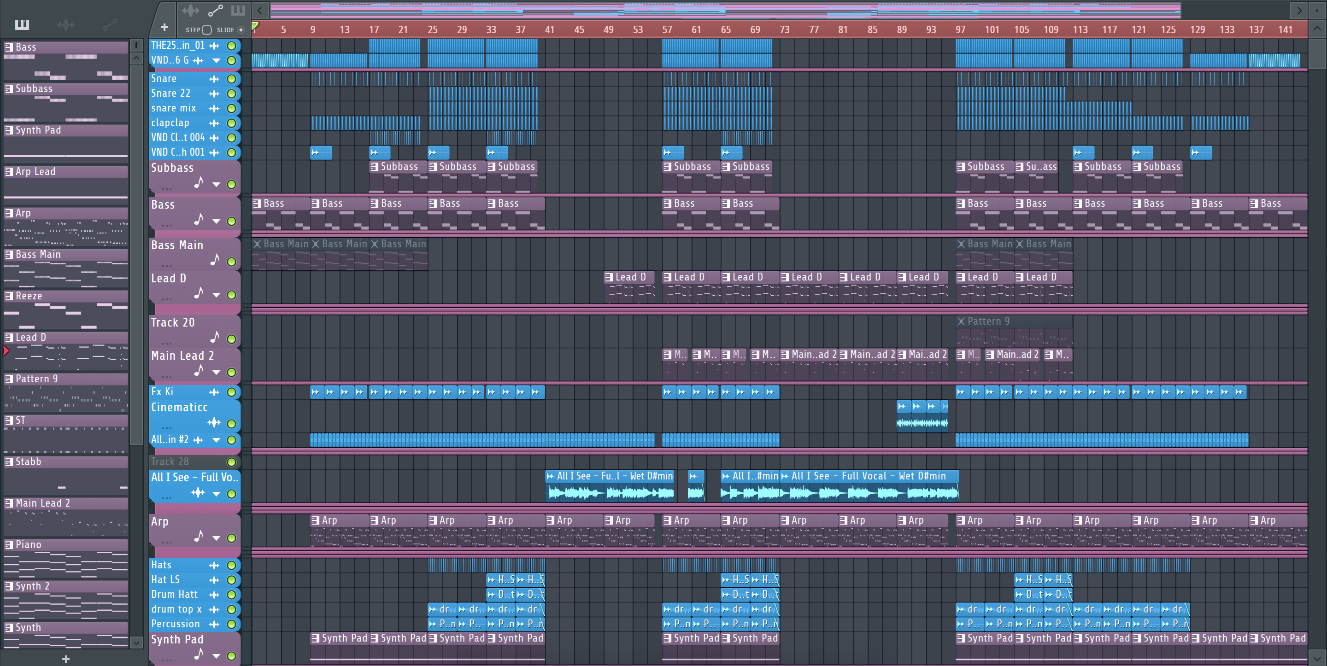Click the pattern clip focus icon above SLIDE
Viewport: 1327px width, 666px height.
tap(238, 10)
